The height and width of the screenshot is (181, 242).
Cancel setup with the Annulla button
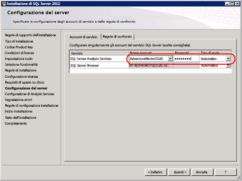[x=202, y=172]
